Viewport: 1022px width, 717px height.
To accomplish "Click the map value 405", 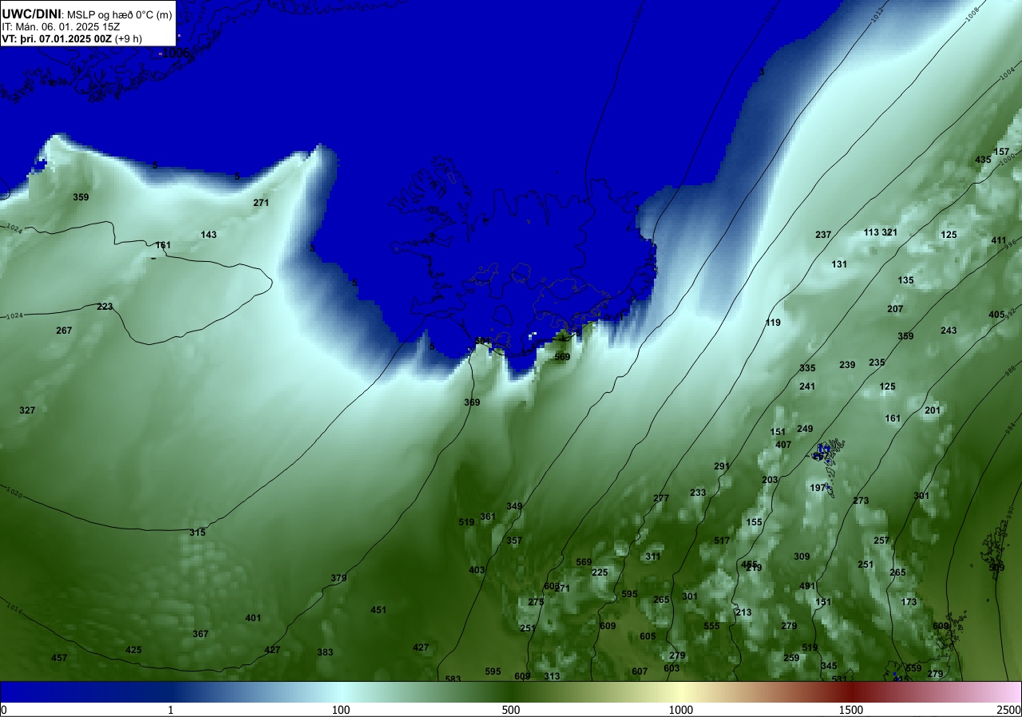I will pos(996,315).
